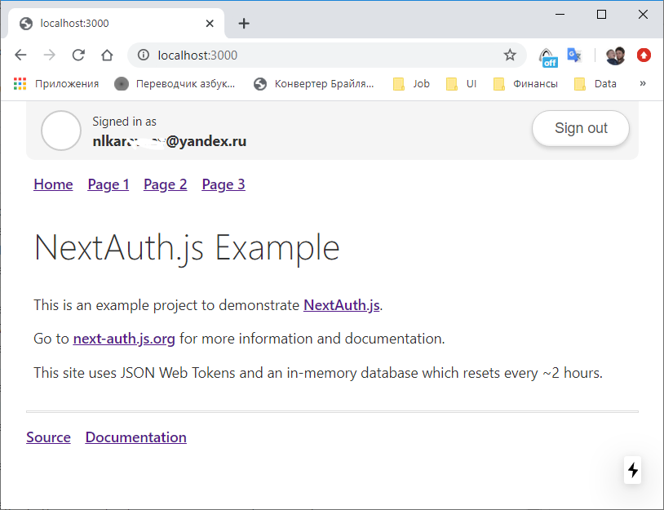This screenshot has height=510, width=664.
Task: Open the Chrome profile avatar
Action: coord(615,55)
